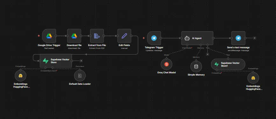
Task: Click the 'fileCreated' subtitle text
Action: pyautogui.click(x=49, y=48)
